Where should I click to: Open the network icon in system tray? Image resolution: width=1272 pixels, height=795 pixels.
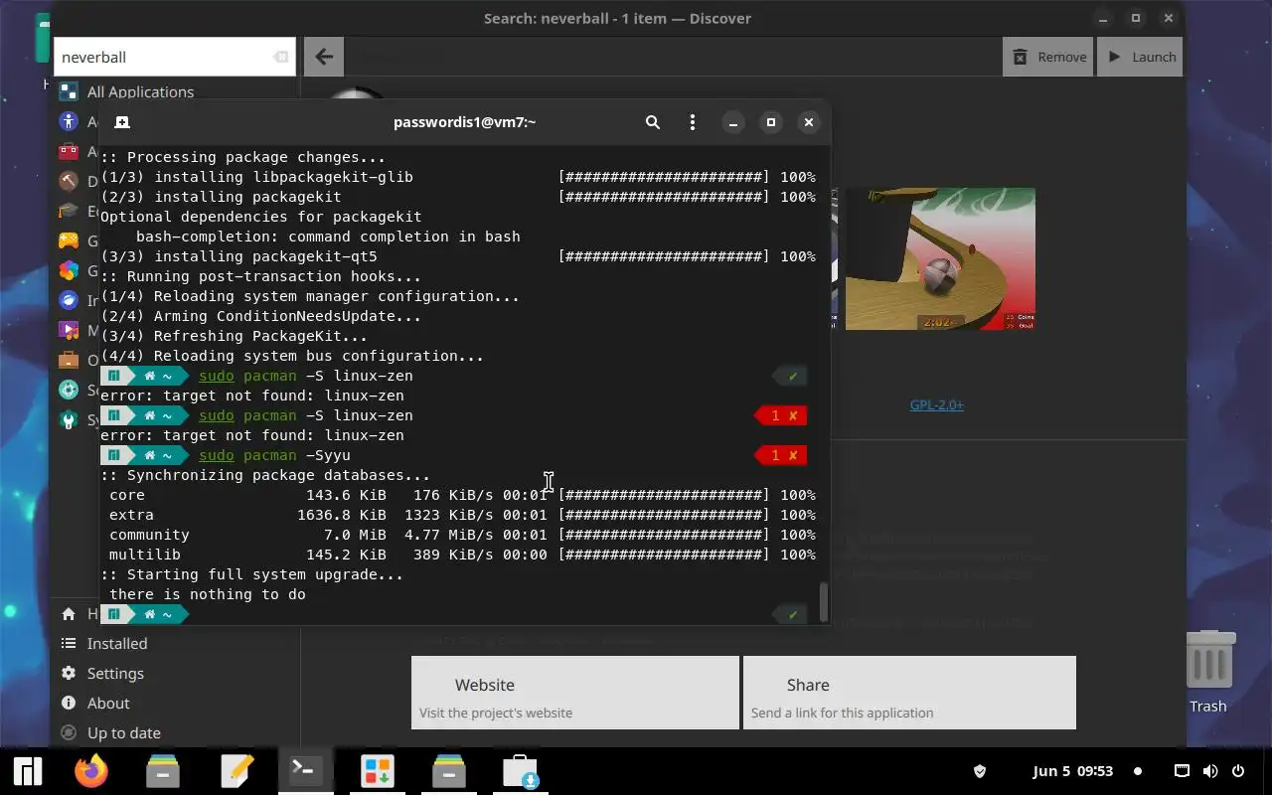[x=1182, y=771]
